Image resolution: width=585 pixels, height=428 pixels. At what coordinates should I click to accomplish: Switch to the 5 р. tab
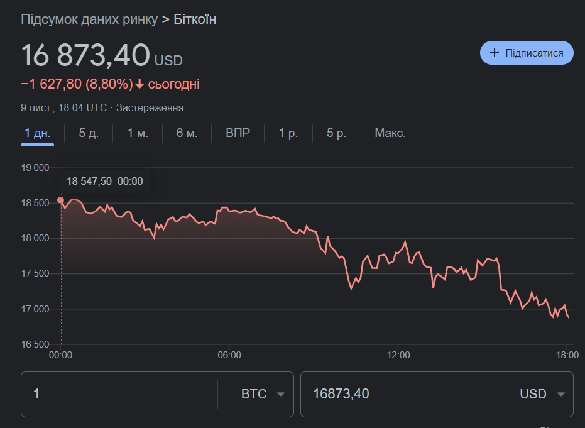point(337,133)
